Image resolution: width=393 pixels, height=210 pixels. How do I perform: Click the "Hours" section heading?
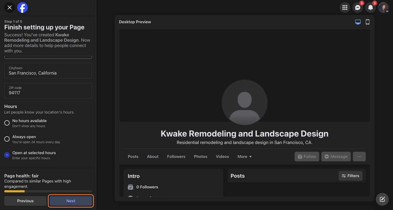coord(11,106)
